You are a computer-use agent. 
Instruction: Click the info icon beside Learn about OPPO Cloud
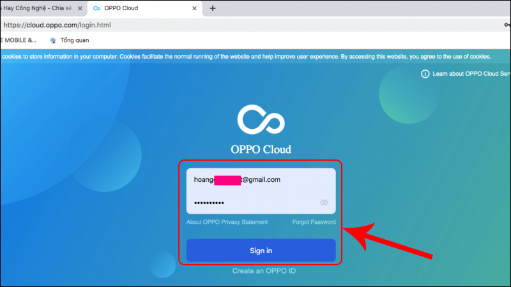tap(425, 74)
